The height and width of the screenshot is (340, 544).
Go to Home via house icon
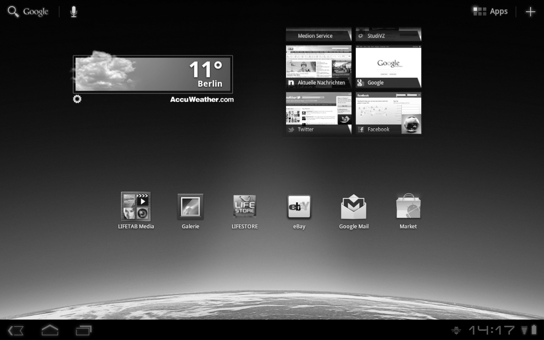pyautogui.click(x=50, y=330)
